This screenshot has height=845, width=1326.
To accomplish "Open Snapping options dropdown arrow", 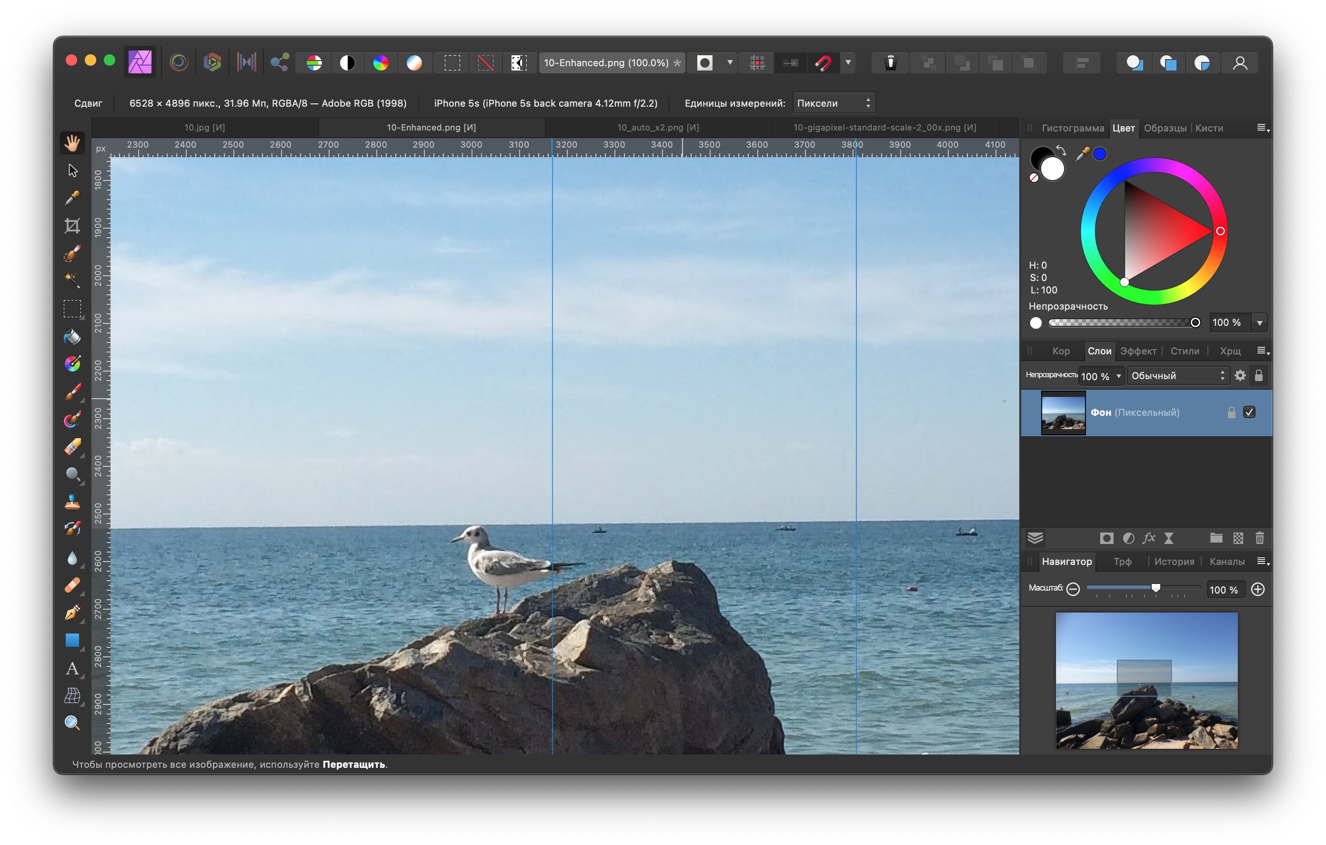I will point(848,63).
